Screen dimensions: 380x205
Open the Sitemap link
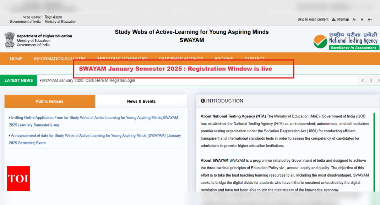point(341,20)
